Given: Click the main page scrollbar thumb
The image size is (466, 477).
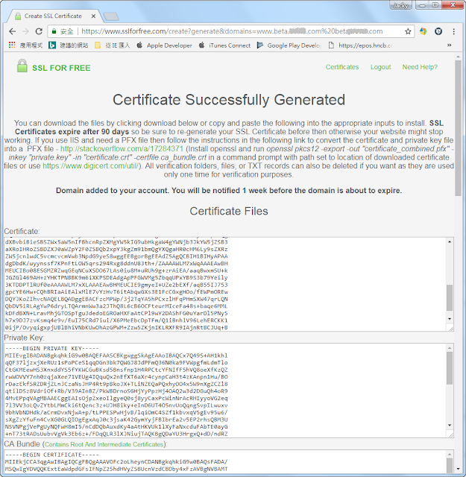Looking at the screenshot, I should coord(458,128).
